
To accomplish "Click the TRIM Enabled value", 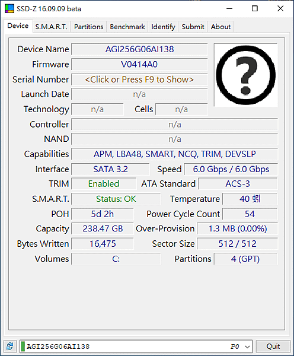I will pos(104,184).
